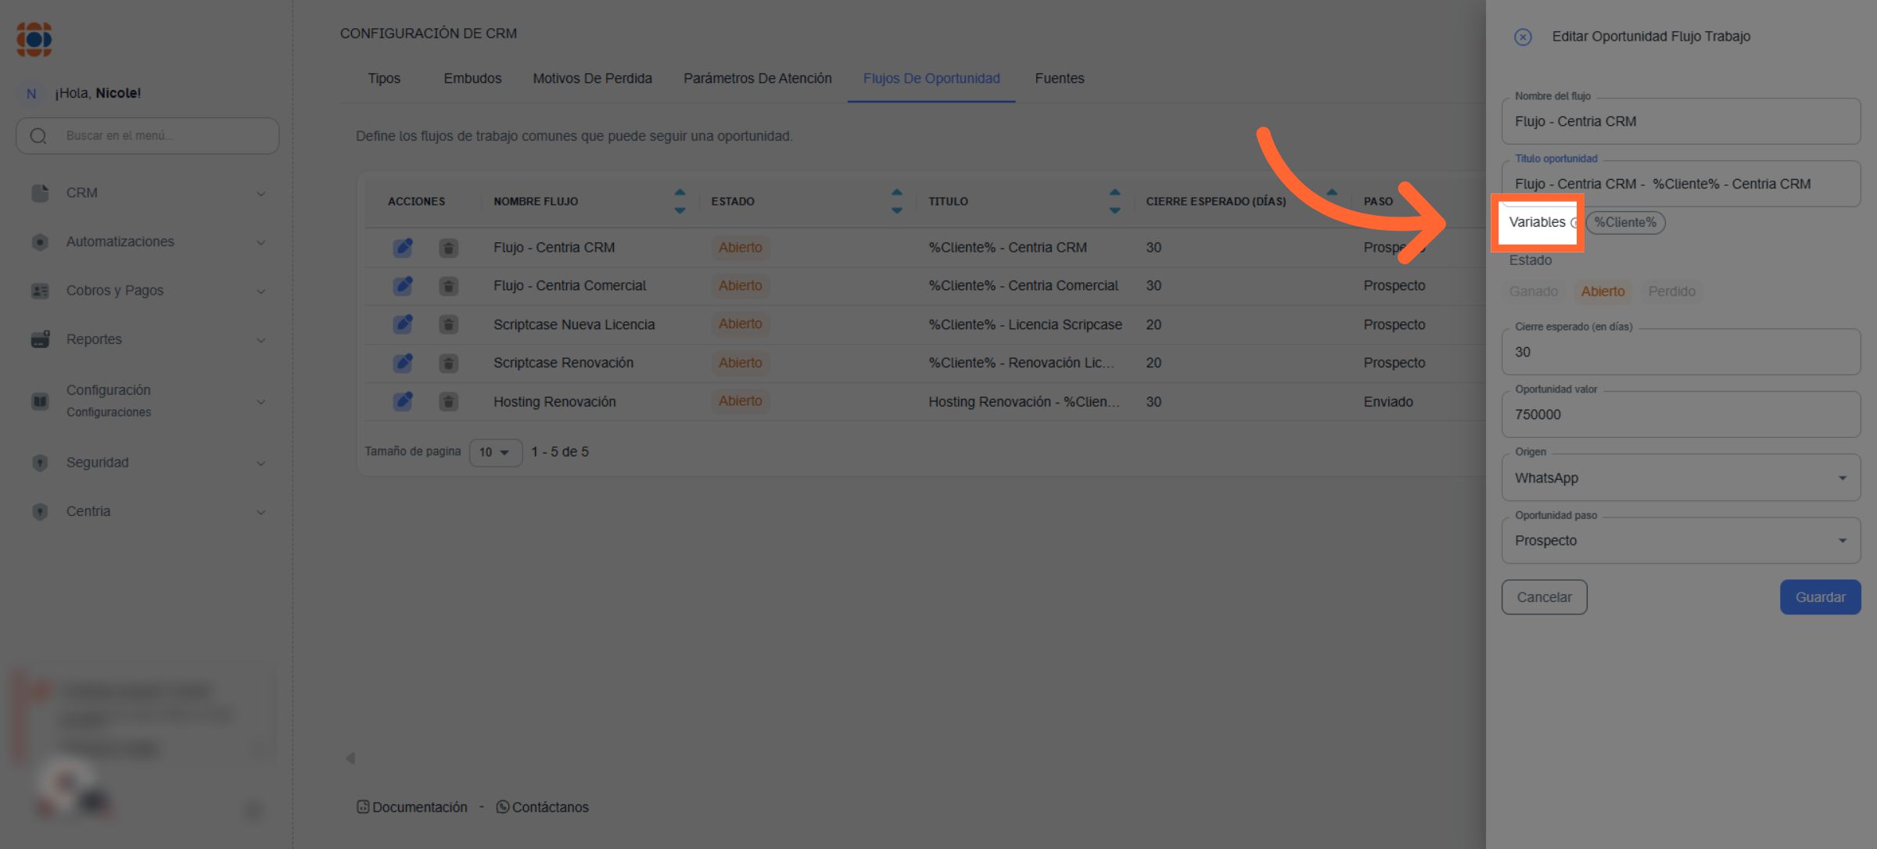Close the Editar Oportunidad panel with X icon
Viewport: 1877px width, 849px height.
[1522, 37]
